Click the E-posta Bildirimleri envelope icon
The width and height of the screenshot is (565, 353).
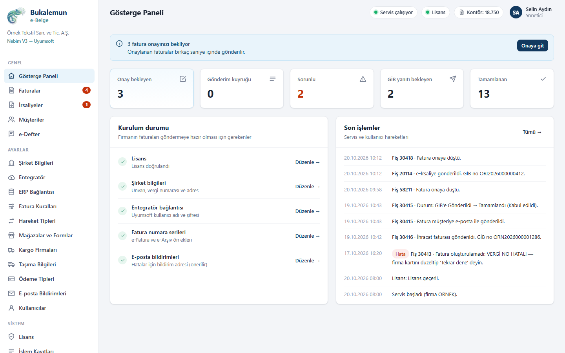pyautogui.click(x=11, y=293)
